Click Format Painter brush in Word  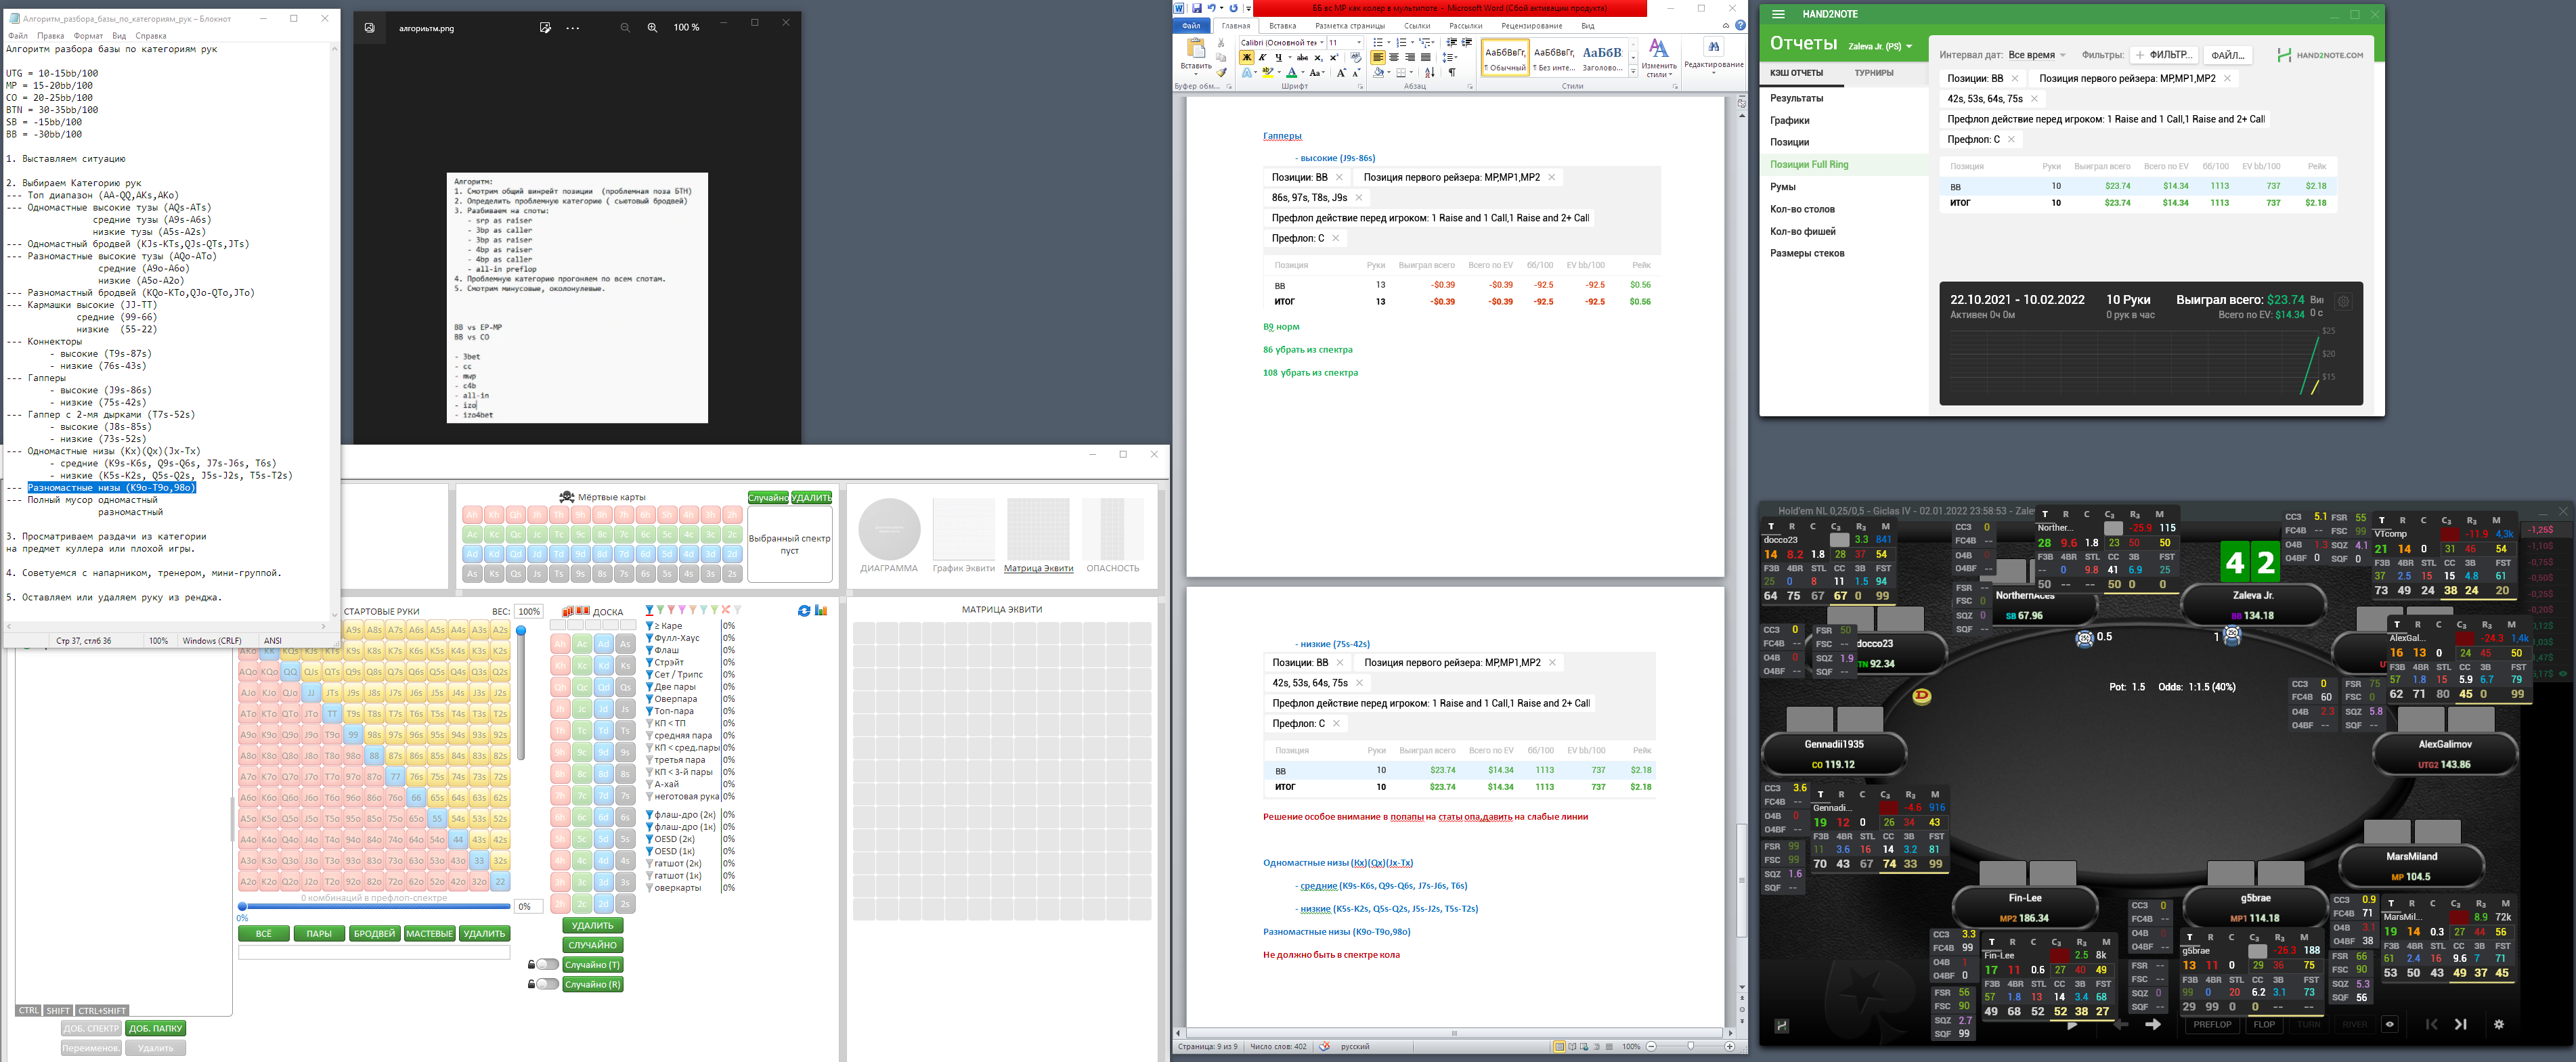coord(1222,72)
